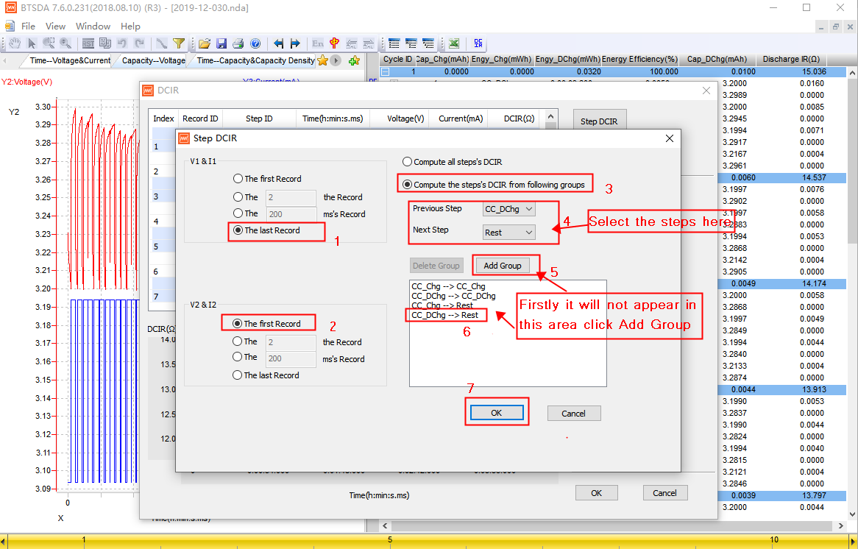Select V2 & I2 'The first Record' radio
Image resolution: width=858 pixels, height=549 pixels.
(238, 324)
